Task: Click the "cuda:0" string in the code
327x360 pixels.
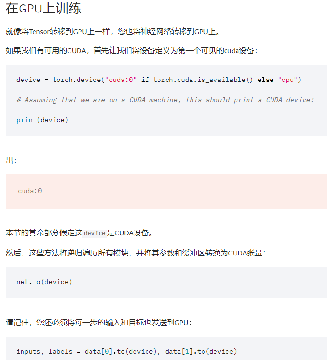Action: click(x=121, y=80)
